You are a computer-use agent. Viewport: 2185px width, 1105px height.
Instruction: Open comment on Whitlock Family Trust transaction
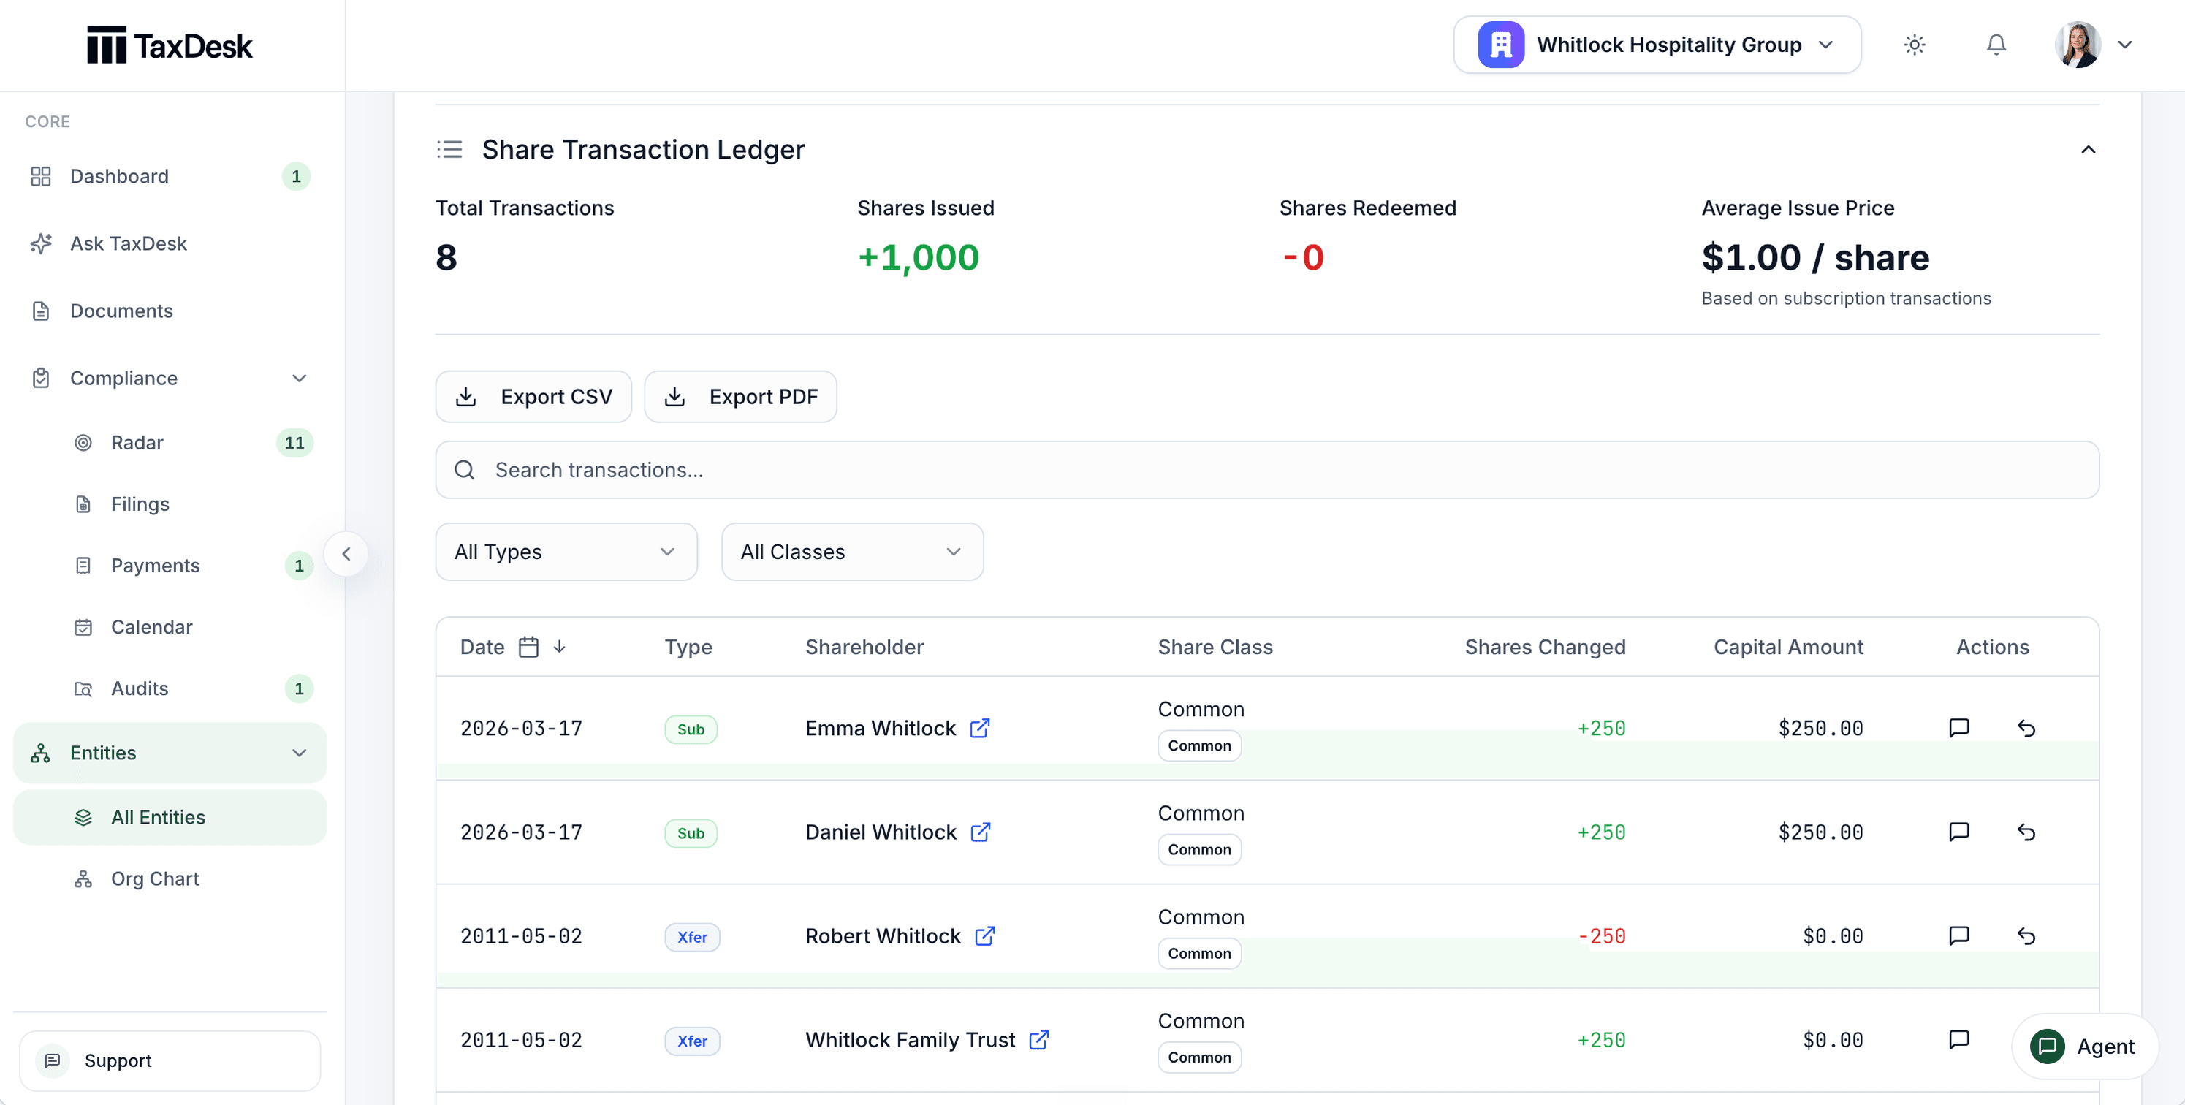(x=1958, y=1041)
